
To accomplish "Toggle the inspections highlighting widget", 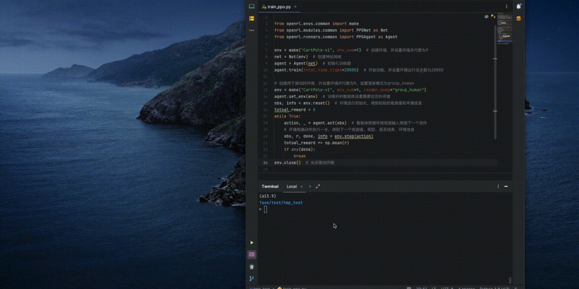I will (493, 16).
